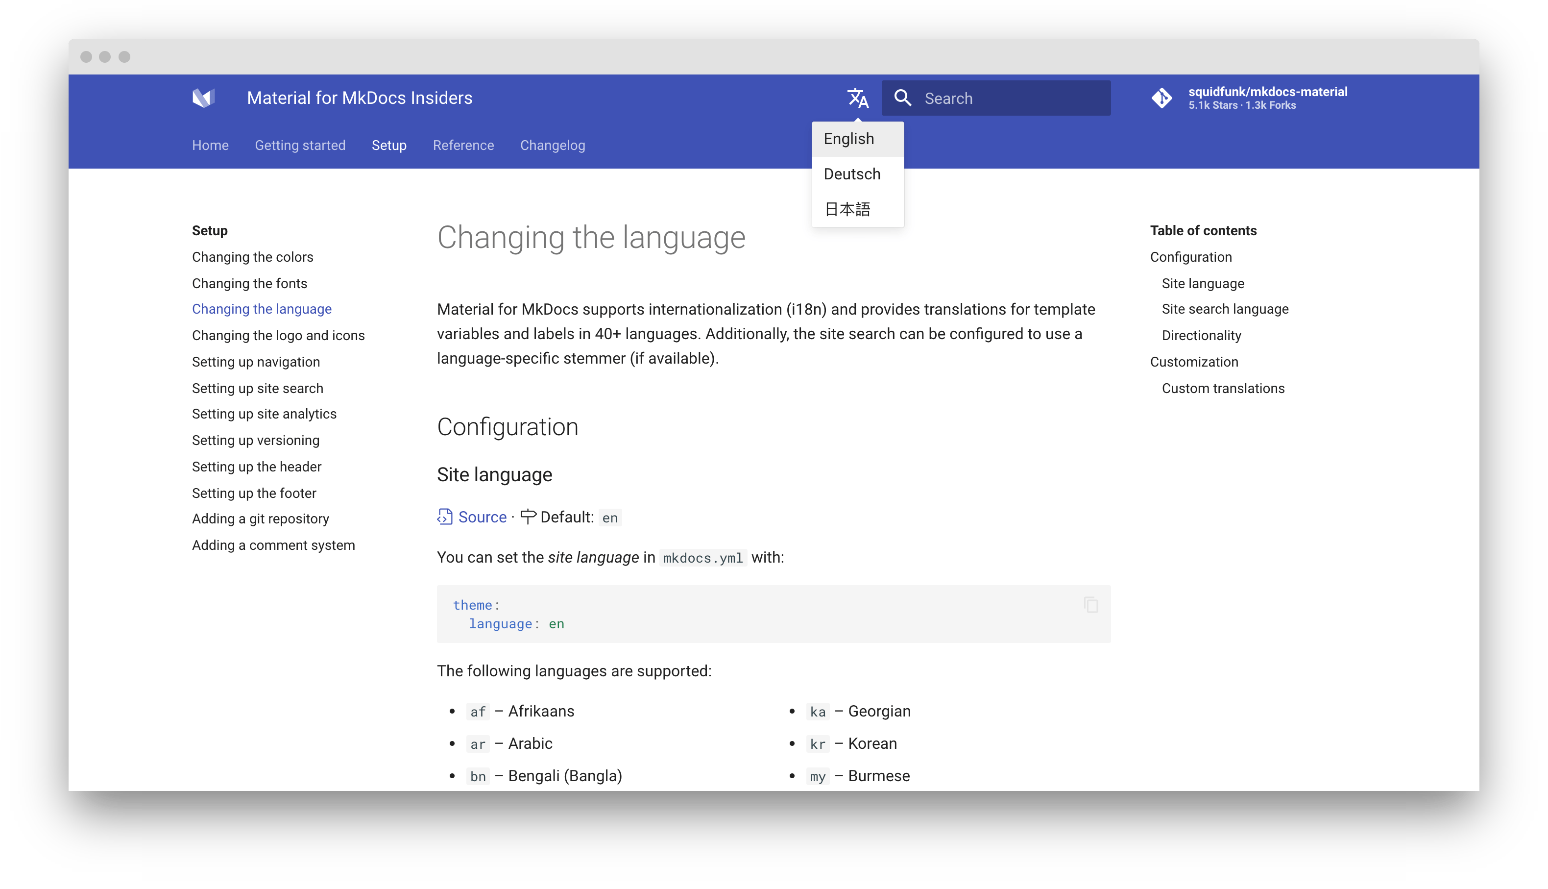This screenshot has height=889, width=1548.
Task: Click the 'af – Afrikaans' list item
Action: 521,711
